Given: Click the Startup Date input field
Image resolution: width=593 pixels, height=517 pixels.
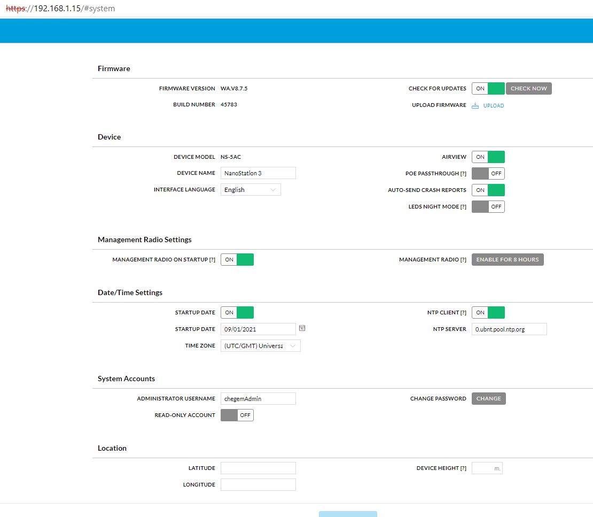Looking at the screenshot, I should click(259, 329).
